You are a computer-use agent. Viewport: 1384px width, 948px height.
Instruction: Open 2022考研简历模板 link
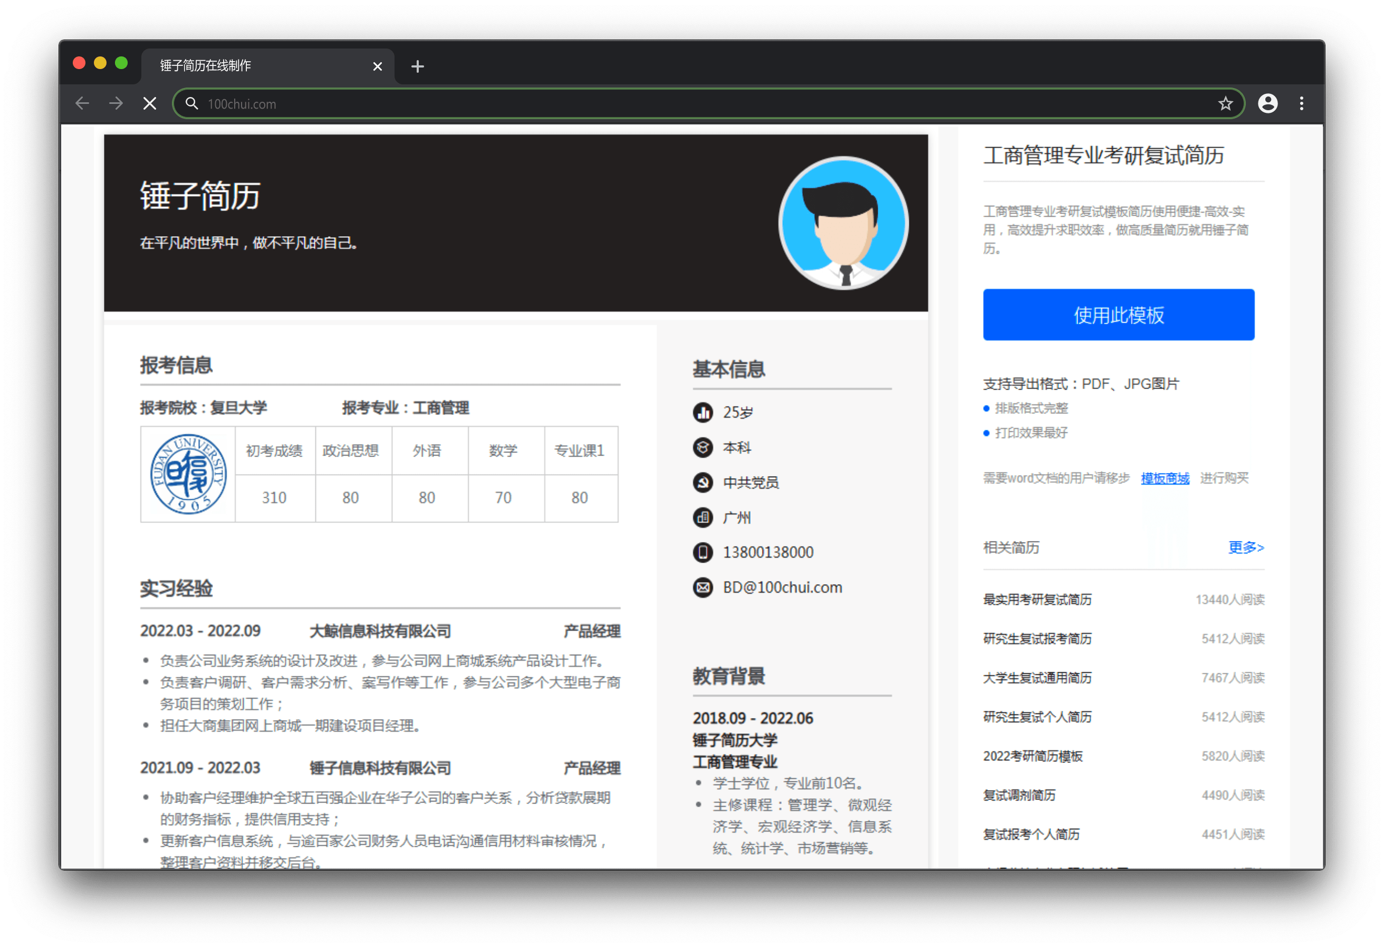(x=1033, y=756)
